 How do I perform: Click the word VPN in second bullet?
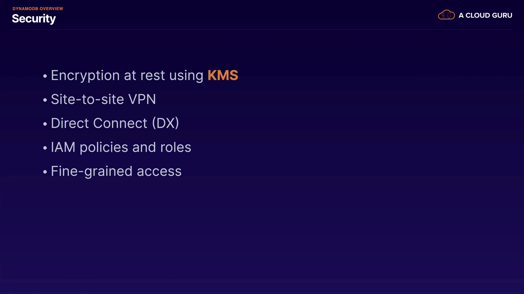142,99
